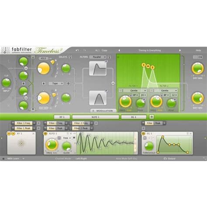
Task: Click the link node between filter nodes
Action: pyautogui.click(x=148, y=66)
